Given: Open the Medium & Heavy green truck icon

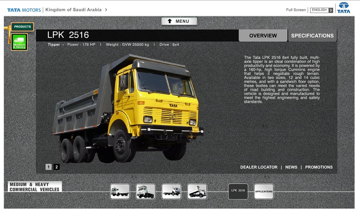Looking at the screenshot, I should click(x=19, y=42).
